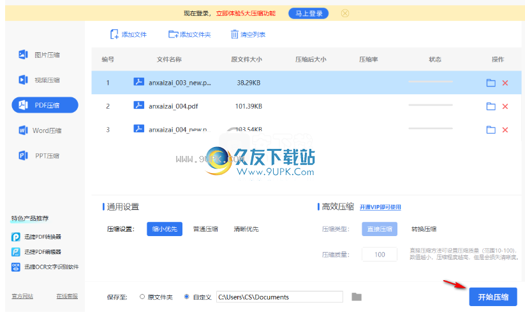Click the OCR software product icon
This screenshot has height=322, width=525.
pos(16,267)
